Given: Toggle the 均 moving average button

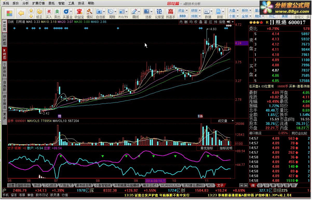Looking at the screenshot, I should (191, 22).
